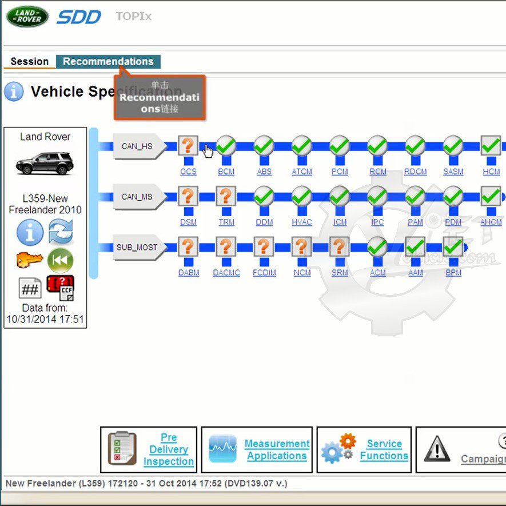Click the HCM checkbox-style status icon
Viewport: 506px width, 506px height.
click(x=491, y=146)
